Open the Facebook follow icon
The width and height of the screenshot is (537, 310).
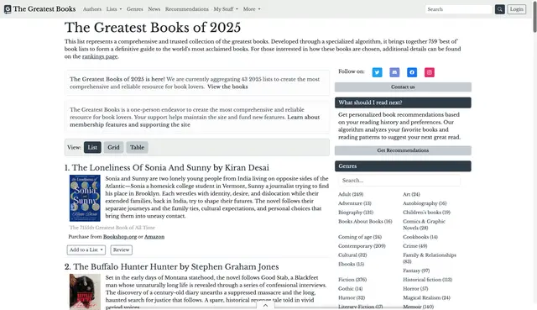[x=412, y=72]
